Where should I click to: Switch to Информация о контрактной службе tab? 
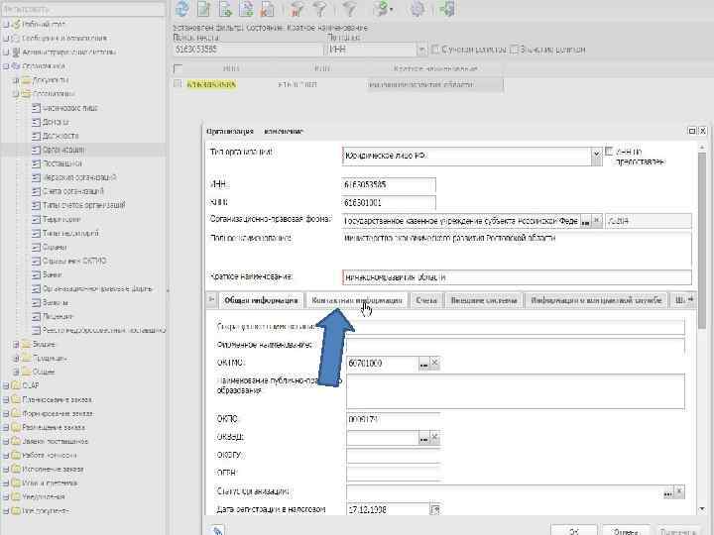point(596,300)
